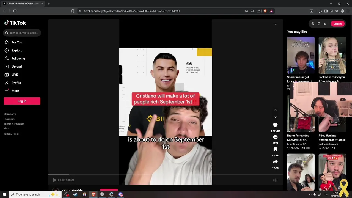Open the site settings icon in address bar
The width and height of the screenshot is (352, 198).
(x=80, y=11)
